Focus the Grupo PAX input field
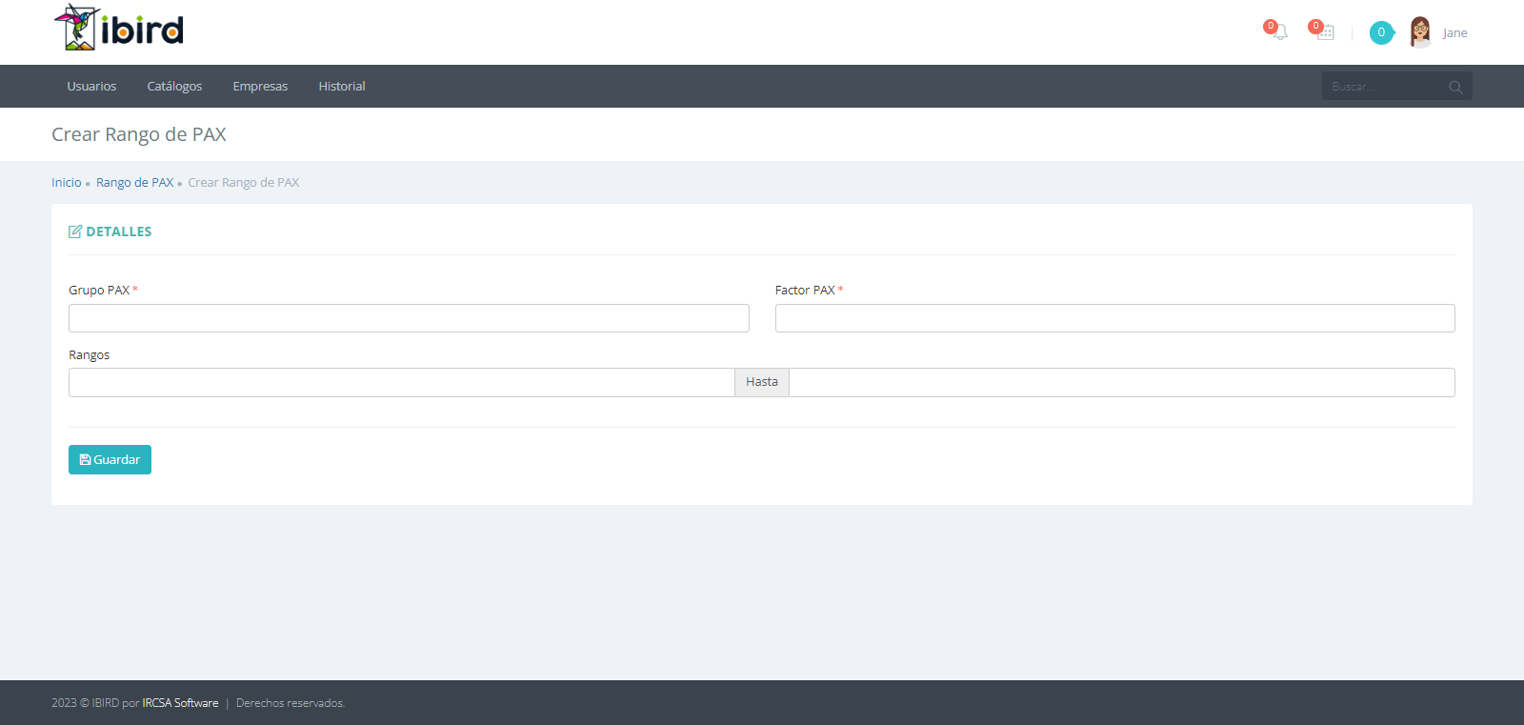 pyautogui.click(x=409, y=318)
